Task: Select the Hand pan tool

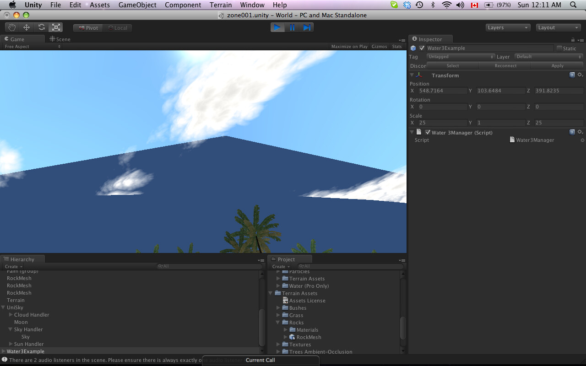Action: (11, 27)
